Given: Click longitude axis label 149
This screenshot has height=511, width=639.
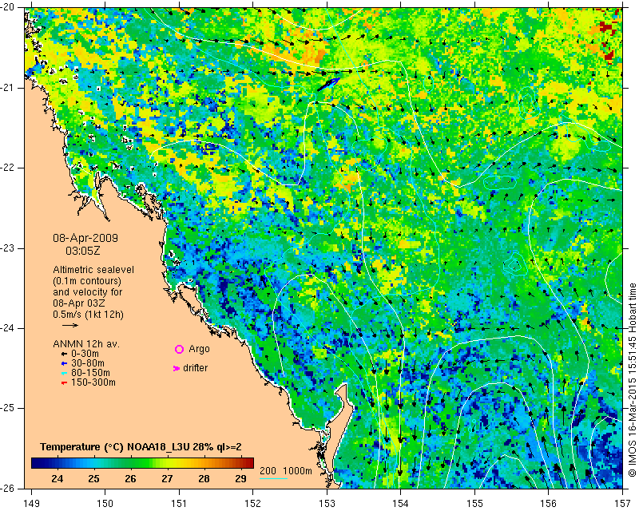Looking at the screenshot, I should pos(31,504).
